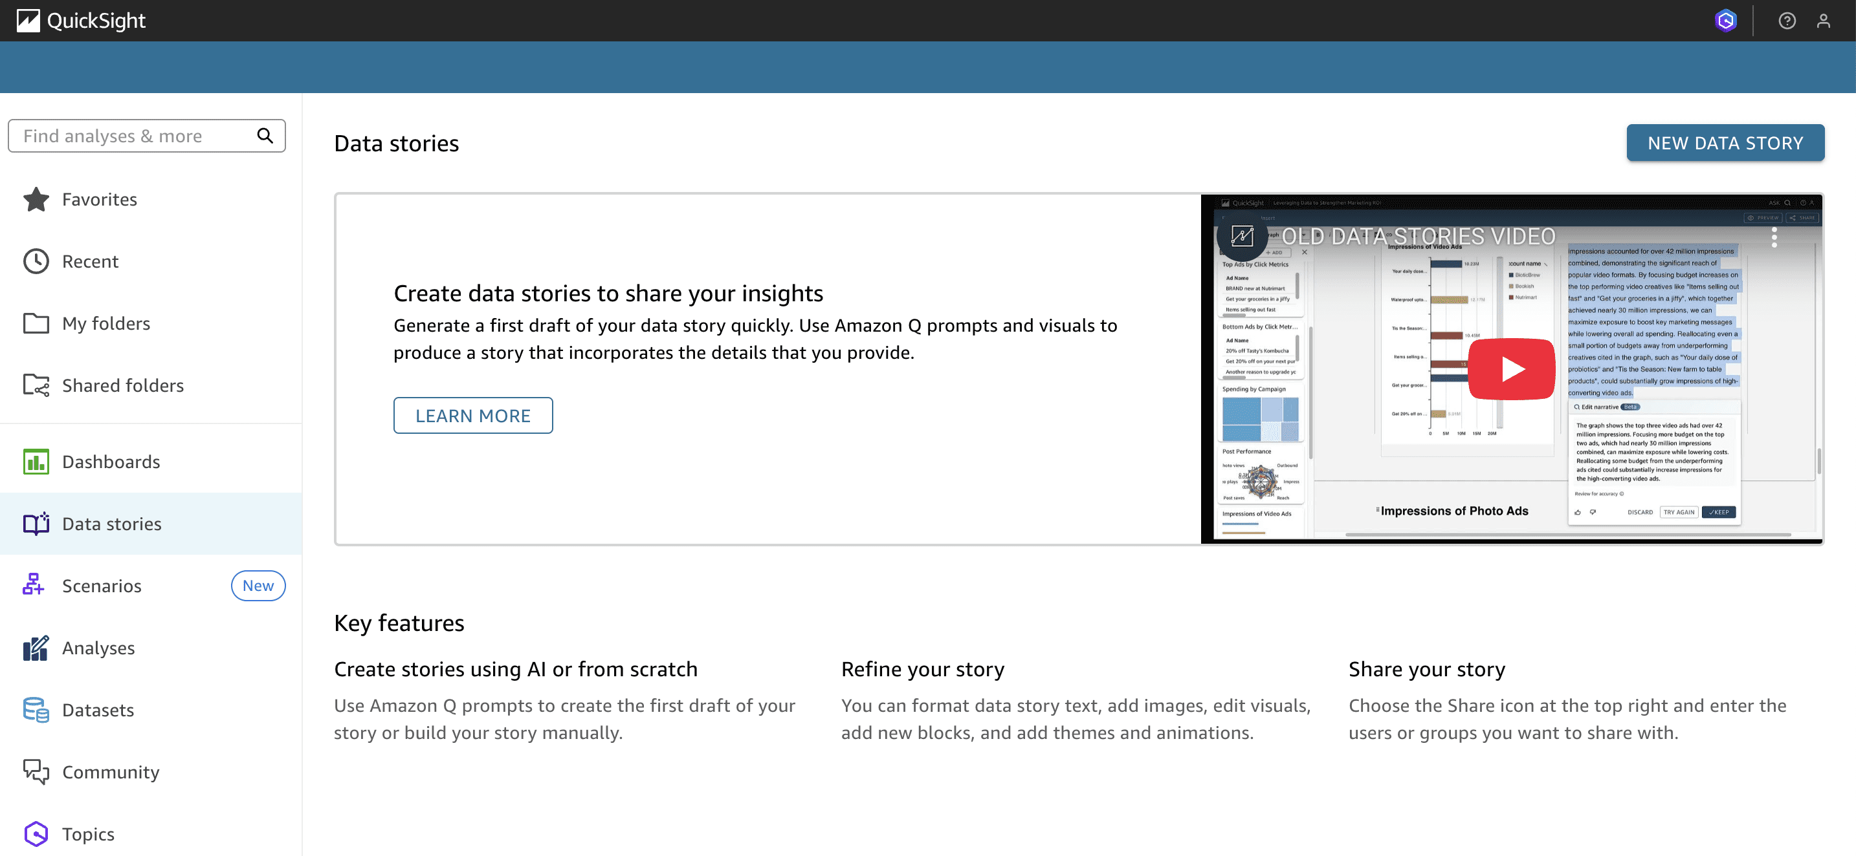Viewport: 1856px width, 856px height.
Task: Click the NEW DATA STORY button
Action: point(1725,144)
